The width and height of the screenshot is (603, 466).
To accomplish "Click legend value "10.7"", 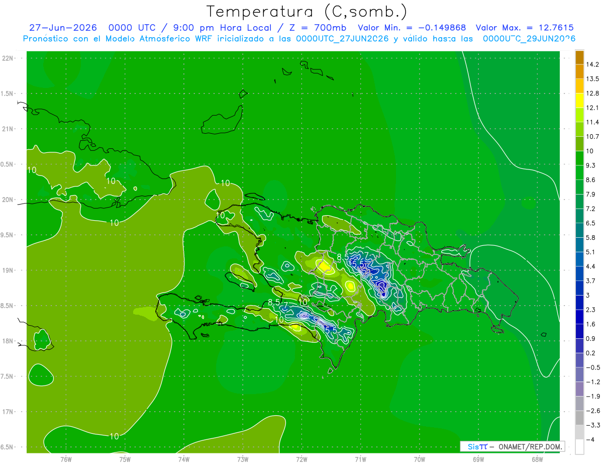I will [x=593, y=136].
